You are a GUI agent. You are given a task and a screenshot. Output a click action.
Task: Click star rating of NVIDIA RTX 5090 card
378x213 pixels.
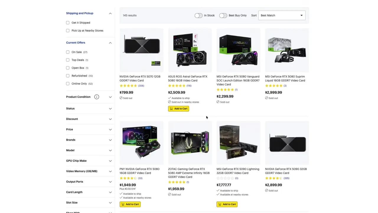pos(274,178)
